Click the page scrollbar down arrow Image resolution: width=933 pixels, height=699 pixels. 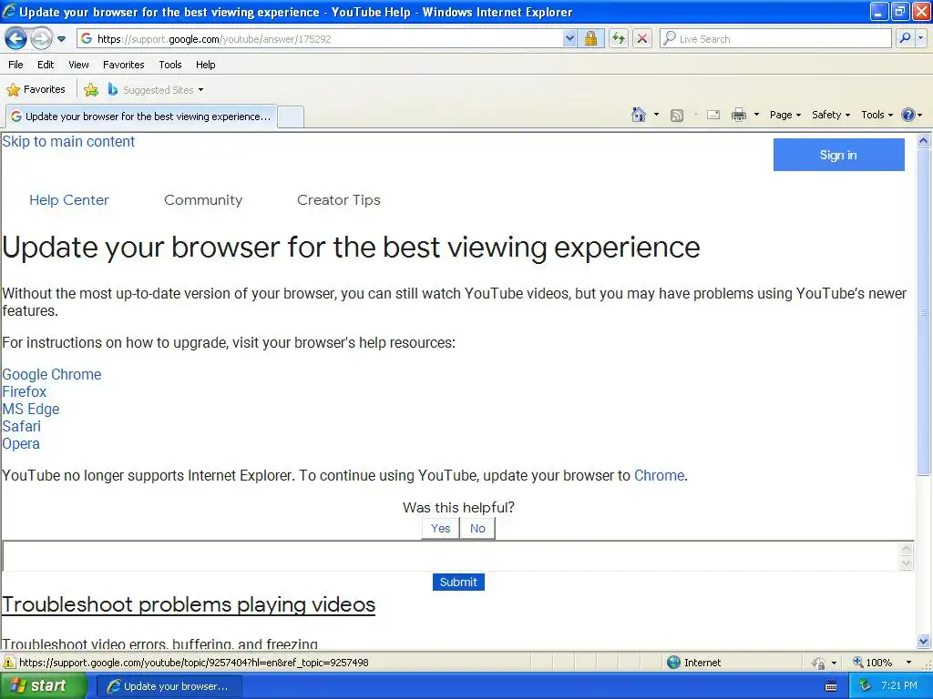(x=924, y=641)
